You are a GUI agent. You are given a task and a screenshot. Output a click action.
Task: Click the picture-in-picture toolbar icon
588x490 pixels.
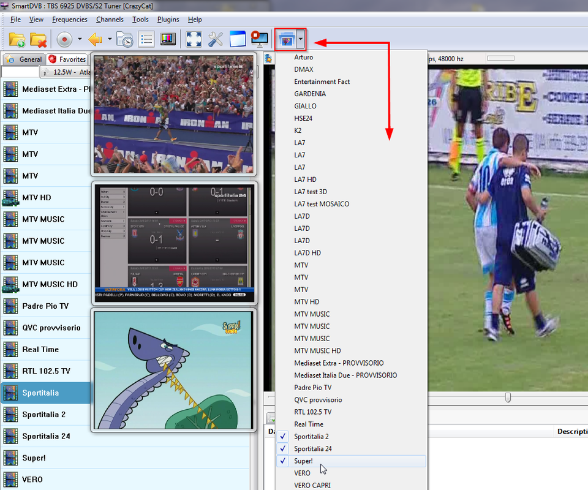(286, 39)
